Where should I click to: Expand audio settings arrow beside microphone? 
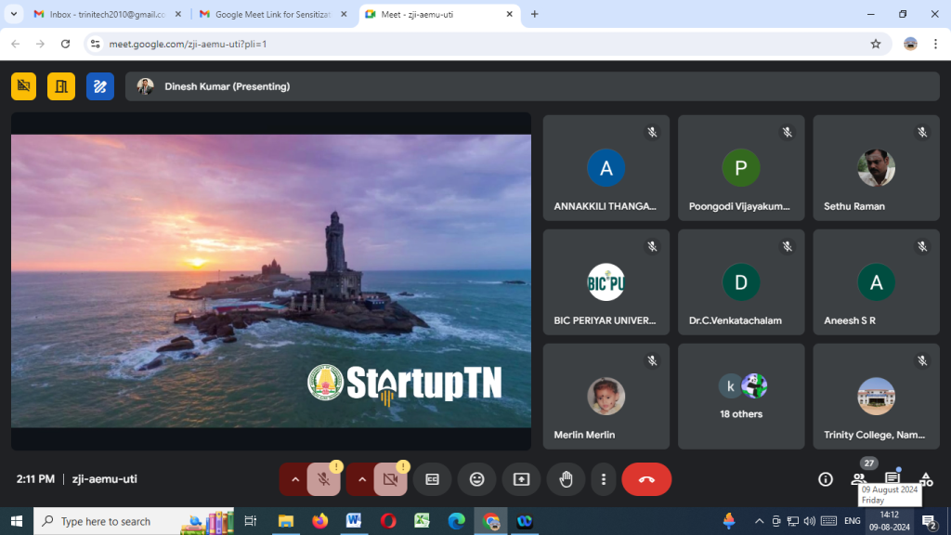(294, 479)
